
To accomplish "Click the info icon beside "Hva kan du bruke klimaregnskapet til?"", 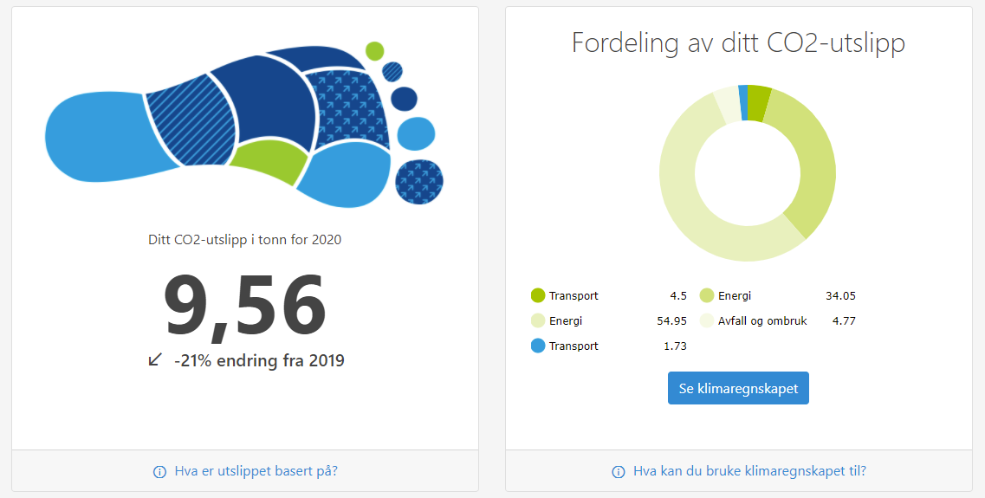I will (x=619, y=472).
